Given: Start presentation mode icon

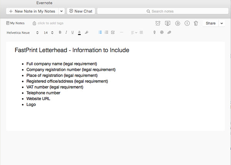Looking at the screenshot, I should [167, 23].
